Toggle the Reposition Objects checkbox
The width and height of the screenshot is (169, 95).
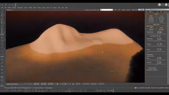click(x=147, y=68)
